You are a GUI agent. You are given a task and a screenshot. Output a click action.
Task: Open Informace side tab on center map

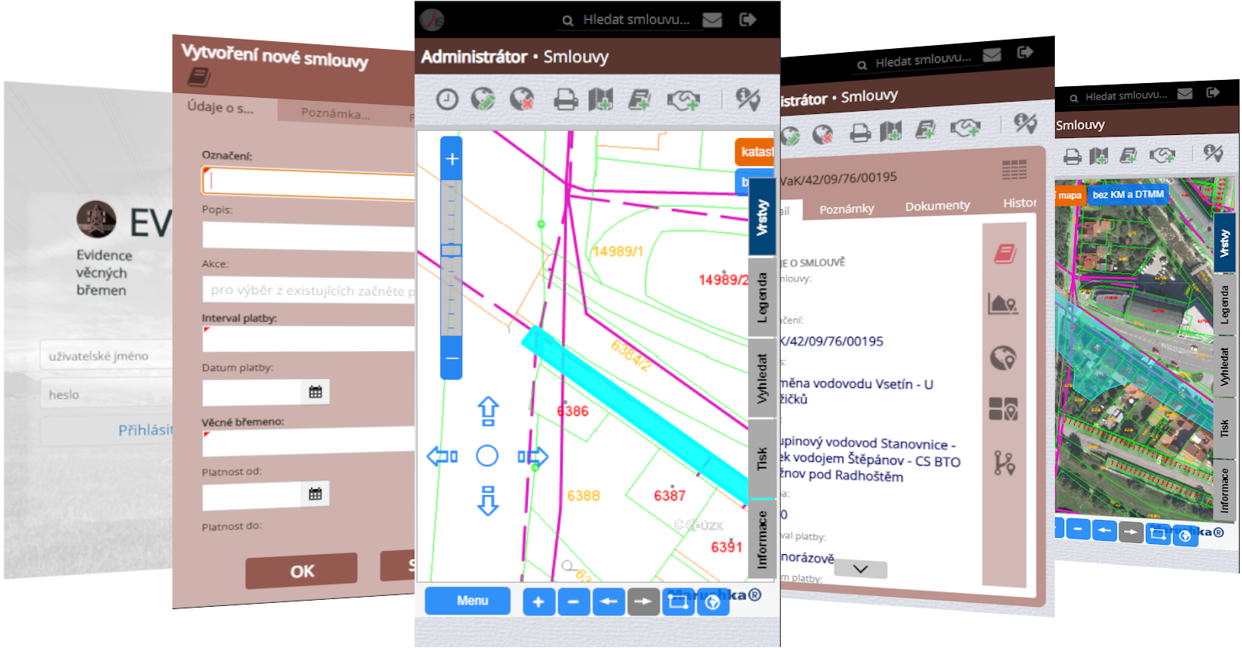pyautogui.click(x=762, y=539)
